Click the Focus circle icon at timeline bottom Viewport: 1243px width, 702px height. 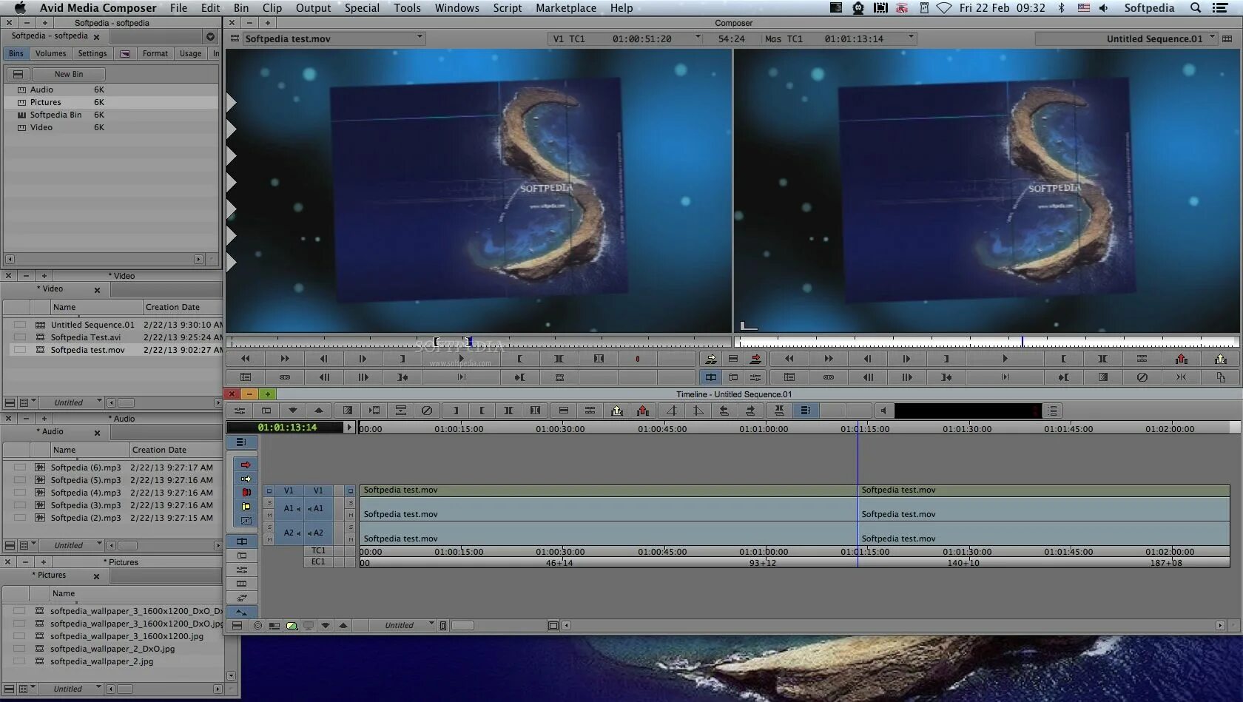[x=257, y=626]
